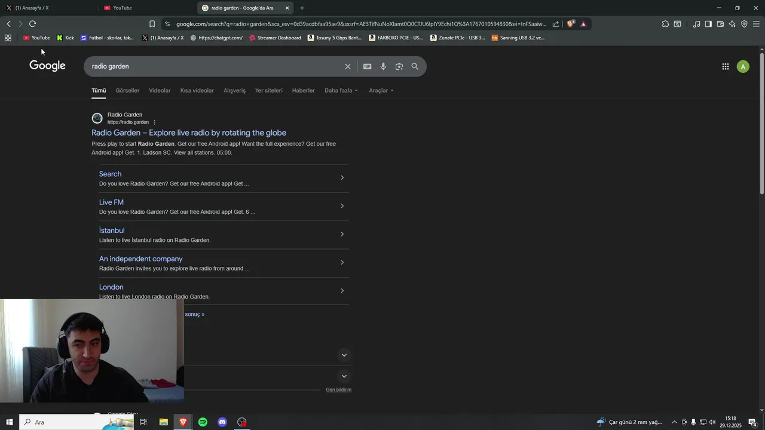Screen dimensions: 765x430
Task: Open Discord from the taskbar
Action: point(222,422)
